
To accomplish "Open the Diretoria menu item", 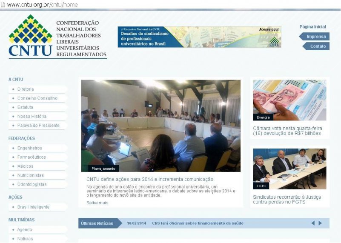I will [x=26, y=89].
